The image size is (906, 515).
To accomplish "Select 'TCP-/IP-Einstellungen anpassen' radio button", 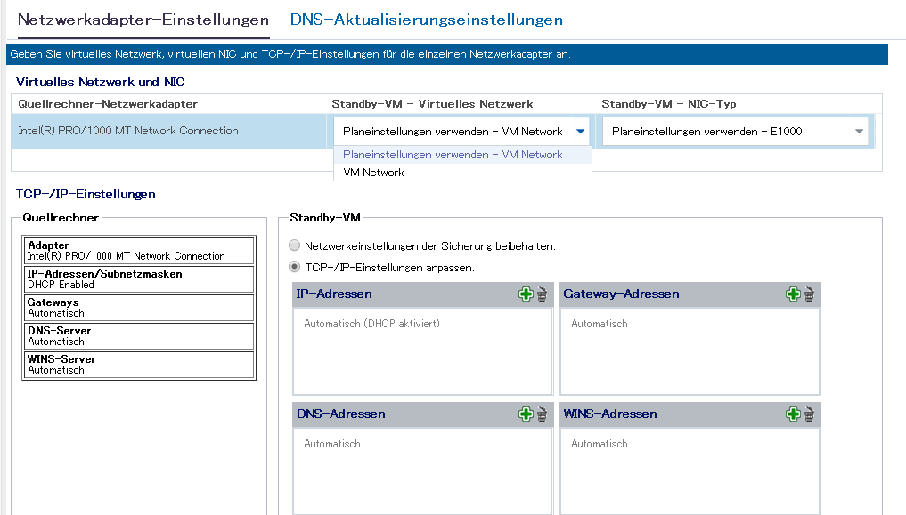I will [x=295, y=267].
